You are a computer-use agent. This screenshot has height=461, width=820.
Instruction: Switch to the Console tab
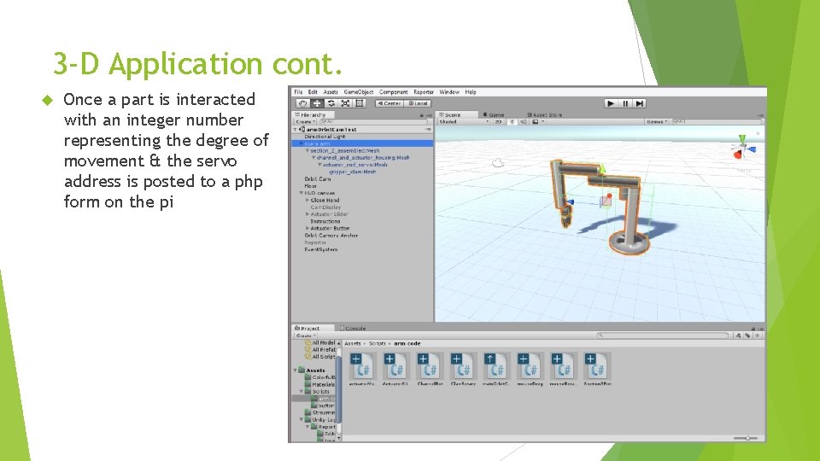(x=353, y=328)
